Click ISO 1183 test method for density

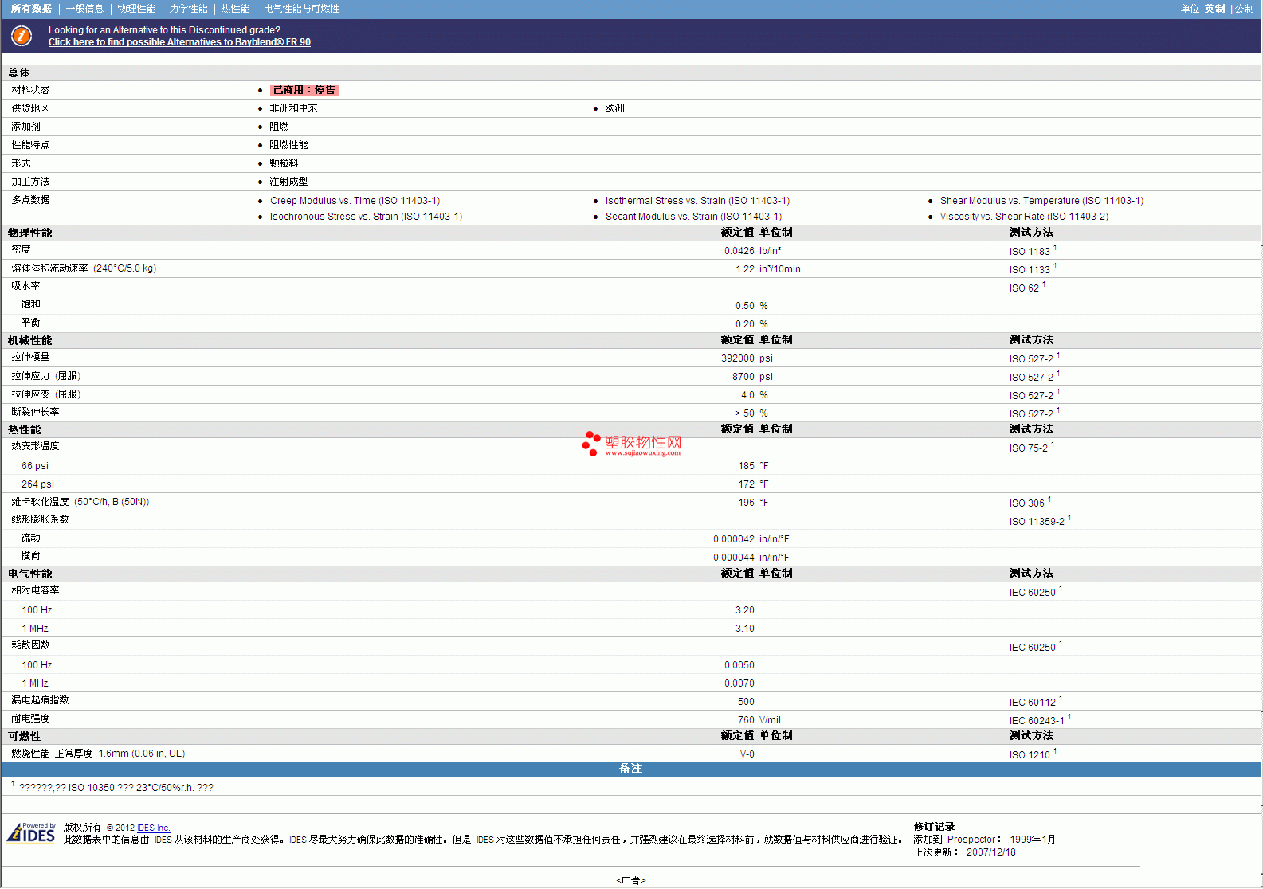pyautogui.click(x=1030, y=251)
